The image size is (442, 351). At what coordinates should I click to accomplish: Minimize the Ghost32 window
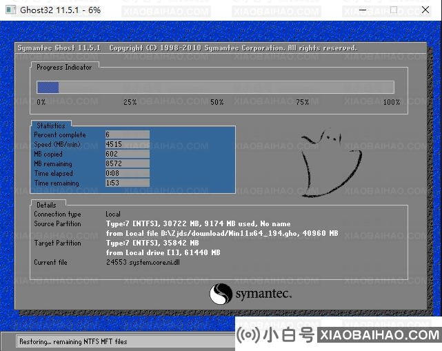[363, 10]
